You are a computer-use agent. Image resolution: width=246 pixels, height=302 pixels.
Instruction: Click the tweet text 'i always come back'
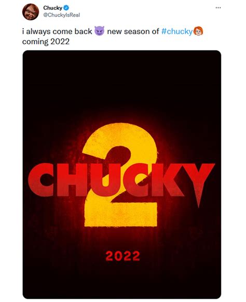(x=57, y=31)
